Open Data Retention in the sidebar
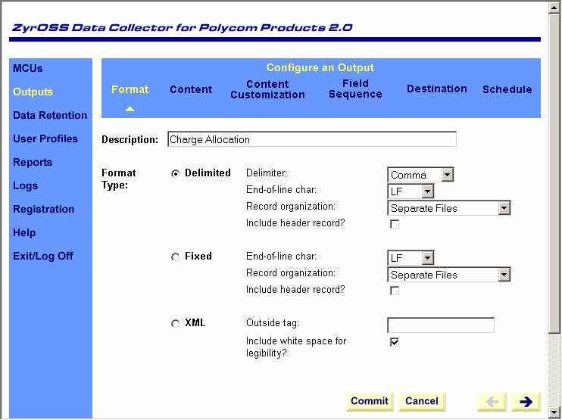 pos(50,115)
